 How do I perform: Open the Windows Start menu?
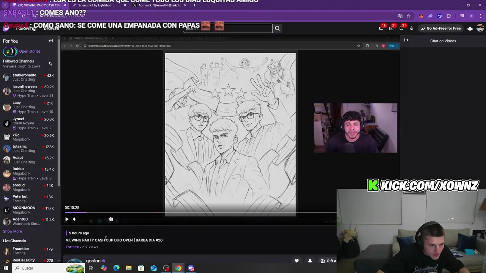click(6, 268)
